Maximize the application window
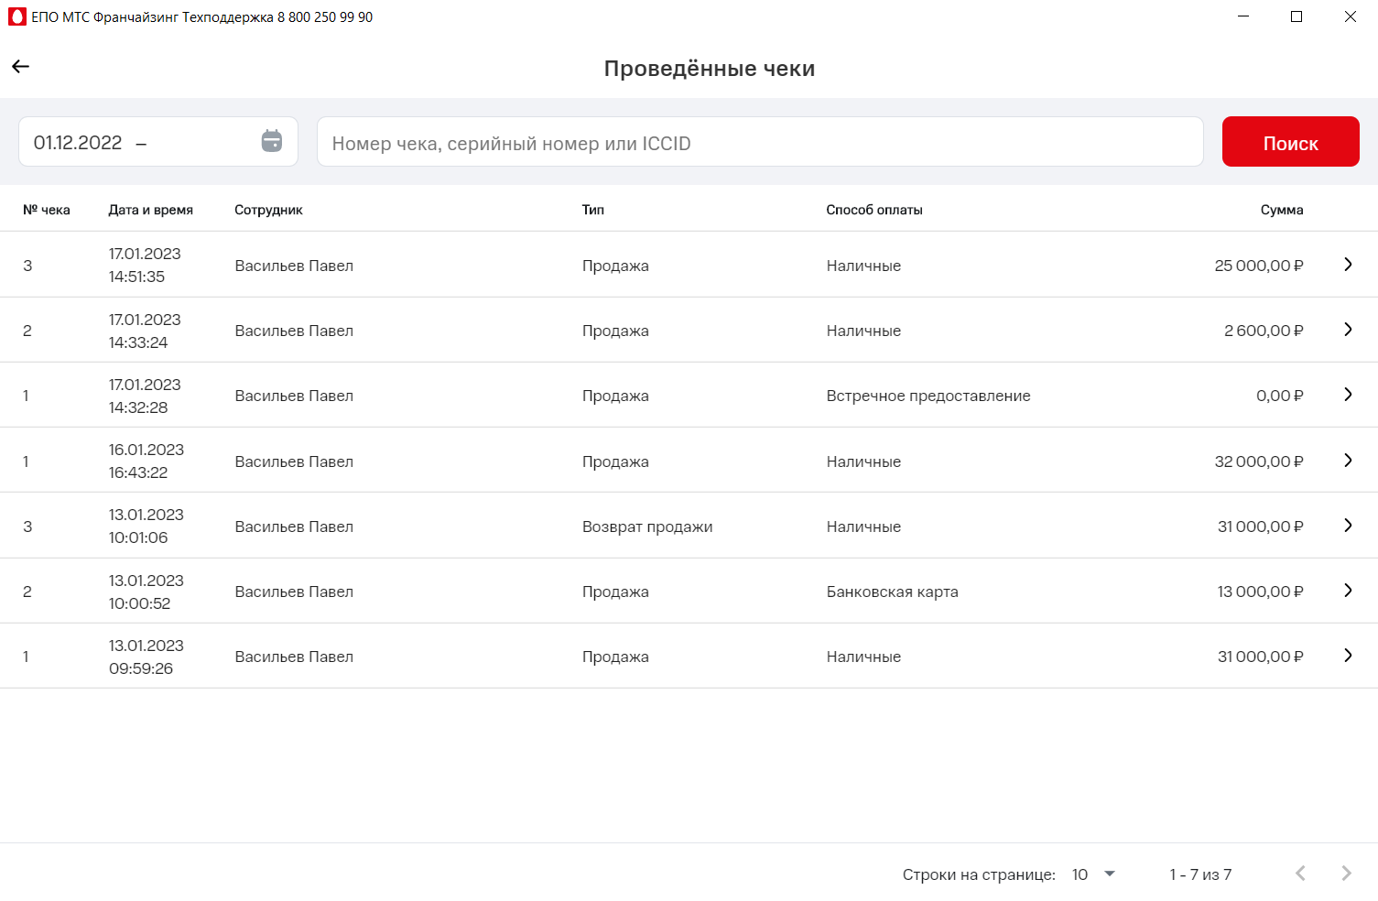This screenshot has width=1378, height=901. click(1297, 16)
